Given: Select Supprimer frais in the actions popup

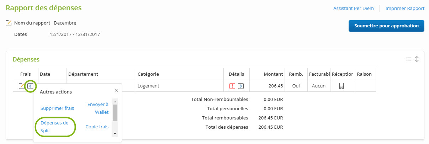Looking at the screenshot, I should 57,108.
